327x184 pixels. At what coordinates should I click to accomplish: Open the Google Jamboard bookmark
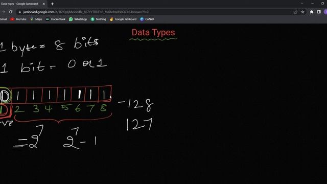pyautogui.click(x=123, y=19)
